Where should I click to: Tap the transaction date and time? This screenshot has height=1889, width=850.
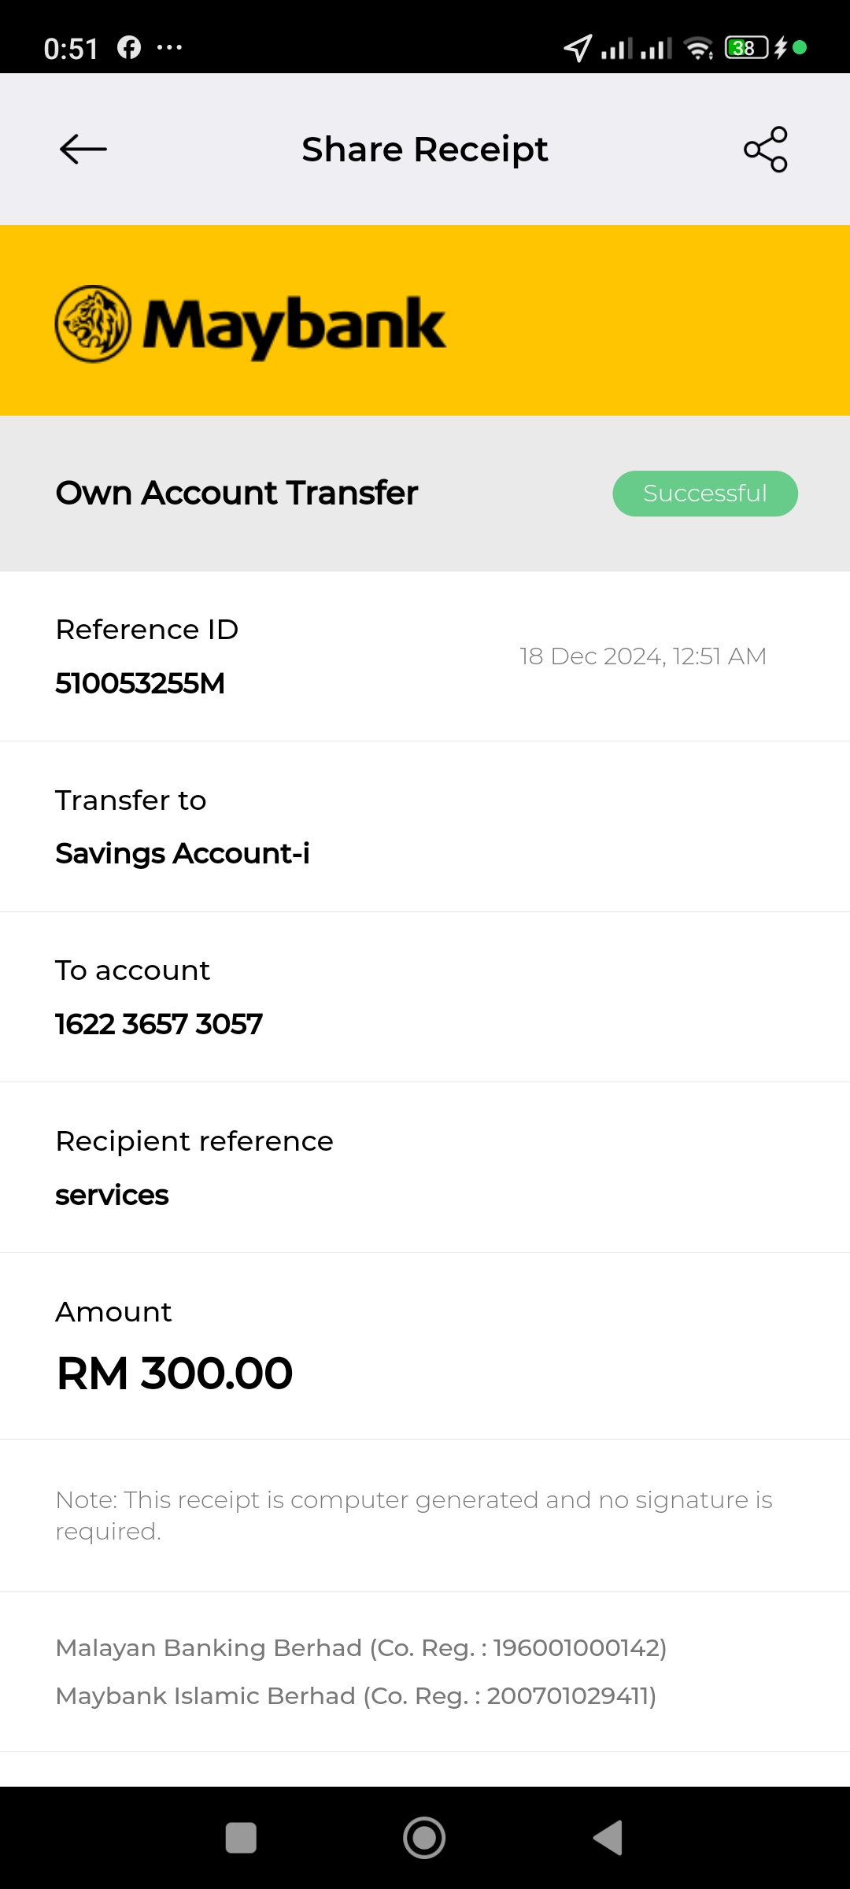click(x=643, y=656)
